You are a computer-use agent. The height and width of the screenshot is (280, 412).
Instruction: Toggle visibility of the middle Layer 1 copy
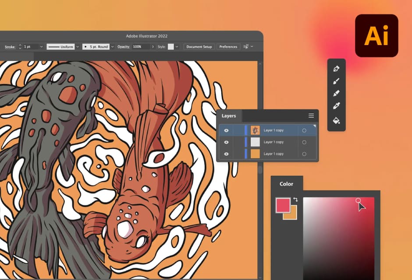pyautogui.click(x=226, y=142)
